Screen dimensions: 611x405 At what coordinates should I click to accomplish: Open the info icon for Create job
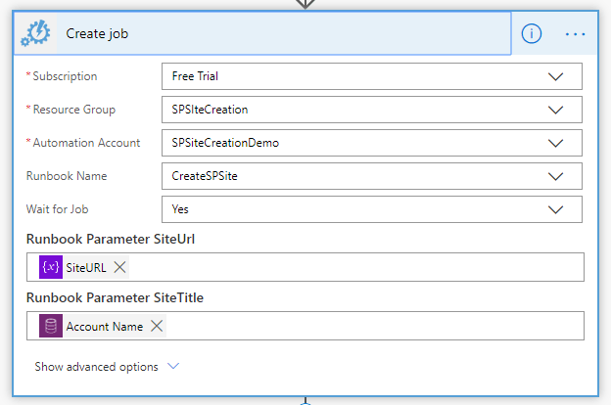tap(532, 33)
